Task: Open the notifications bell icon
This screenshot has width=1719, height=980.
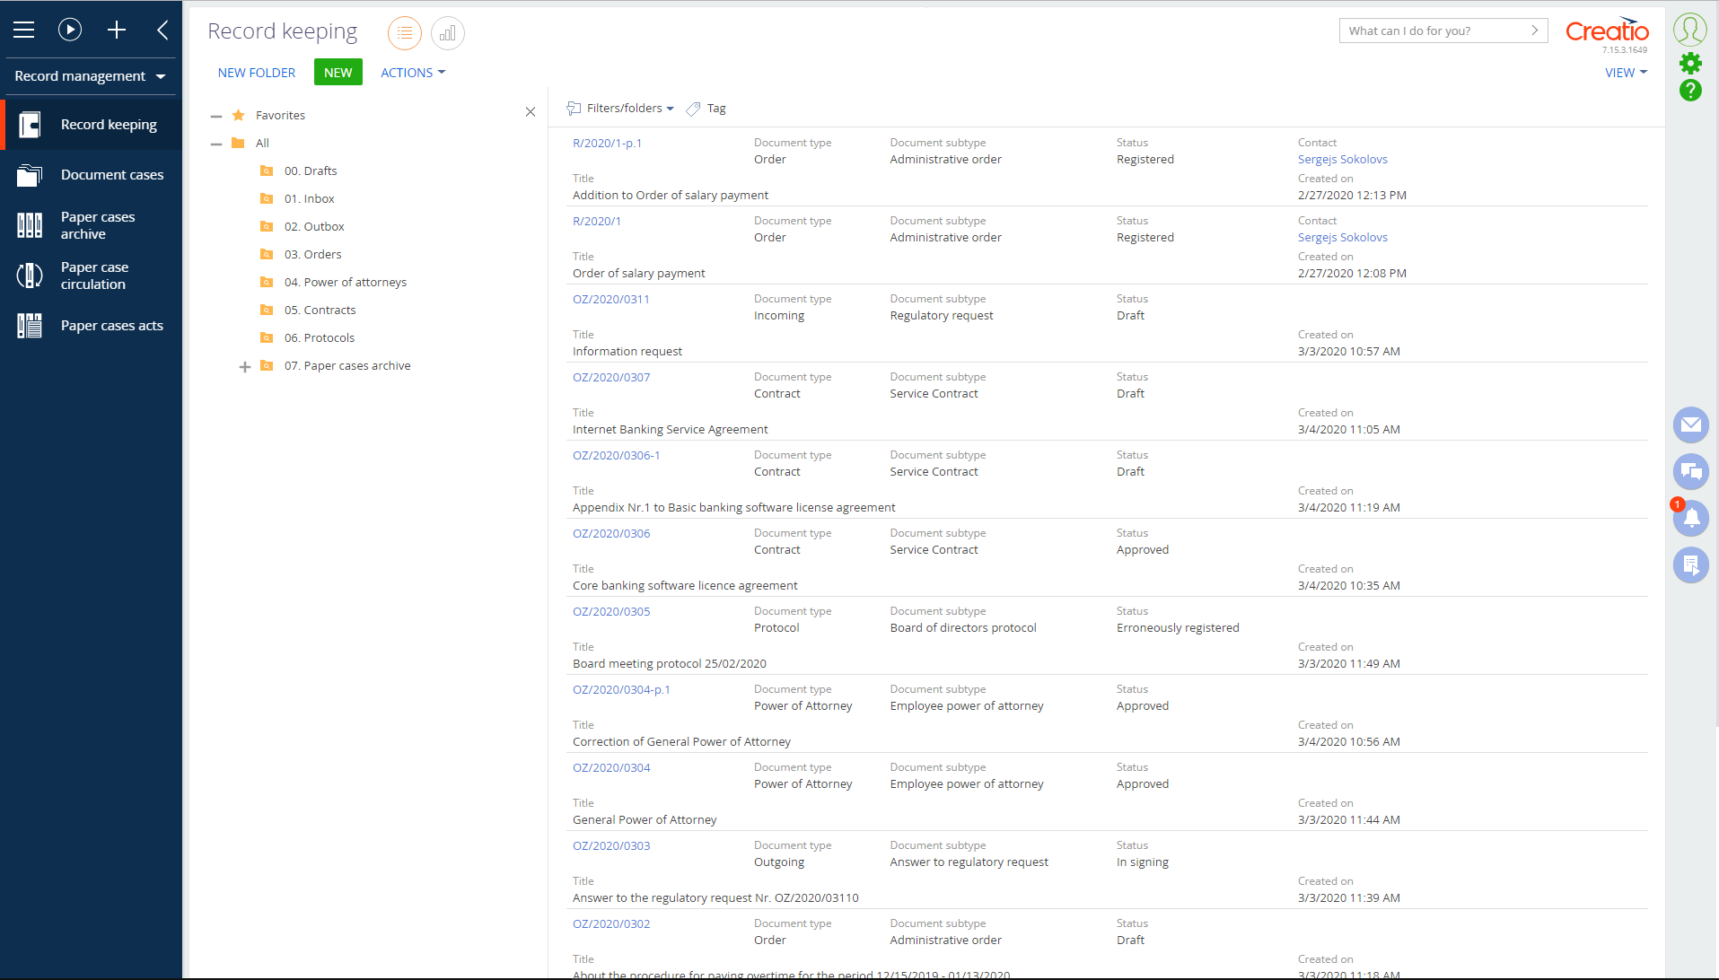Action: (1690, 518)
